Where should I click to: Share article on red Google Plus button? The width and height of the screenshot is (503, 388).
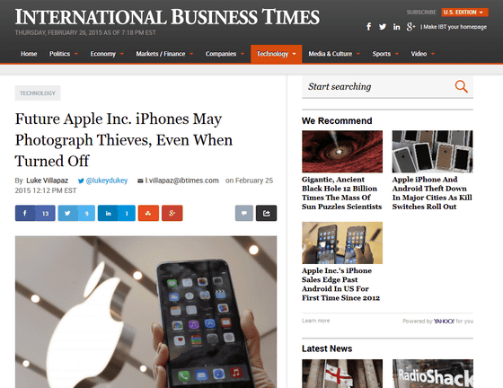(172, 213)
